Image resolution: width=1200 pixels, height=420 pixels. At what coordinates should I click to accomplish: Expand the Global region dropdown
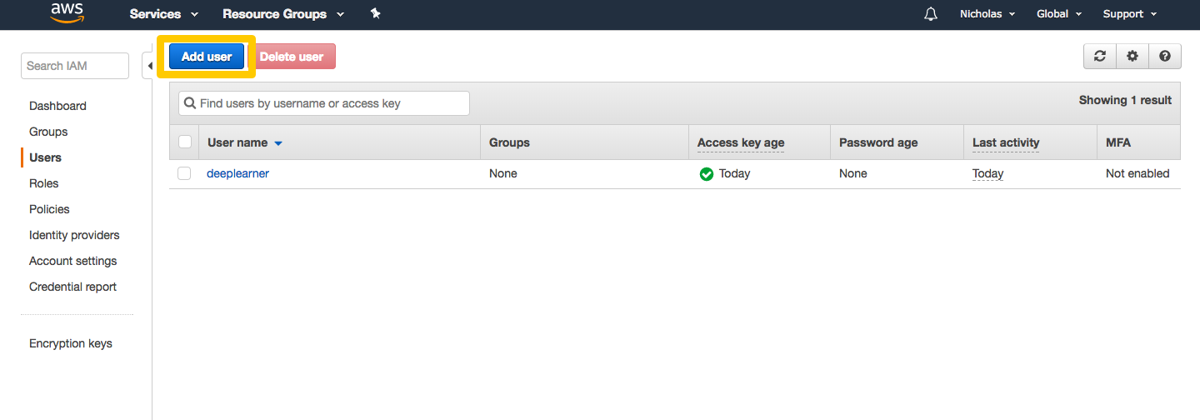tap(1059, 14)
